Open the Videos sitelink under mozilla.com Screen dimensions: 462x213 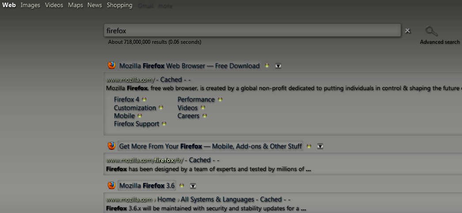click(x=187, y=107)
